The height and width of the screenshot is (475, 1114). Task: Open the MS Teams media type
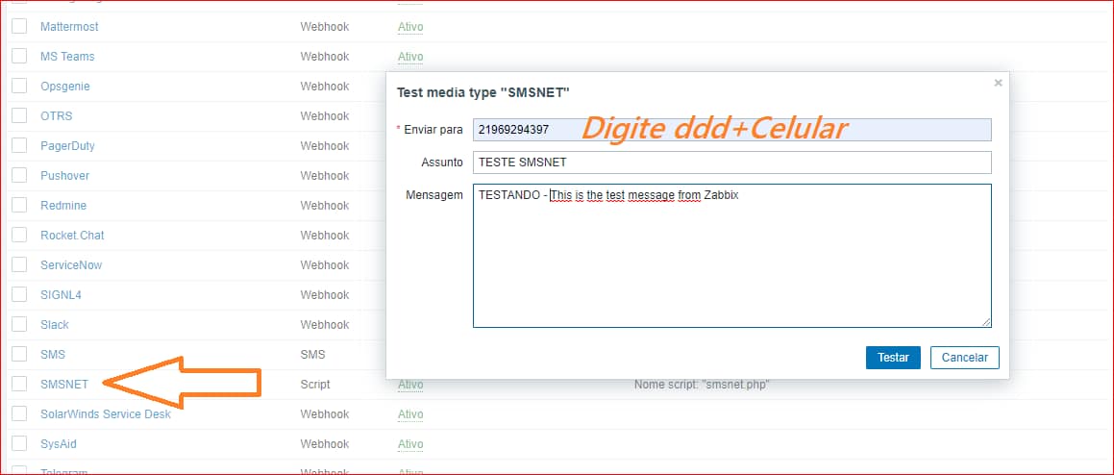pos(67,57)
